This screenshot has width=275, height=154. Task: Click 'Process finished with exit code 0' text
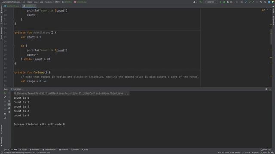pyautogui.click(x=39, y=124)
